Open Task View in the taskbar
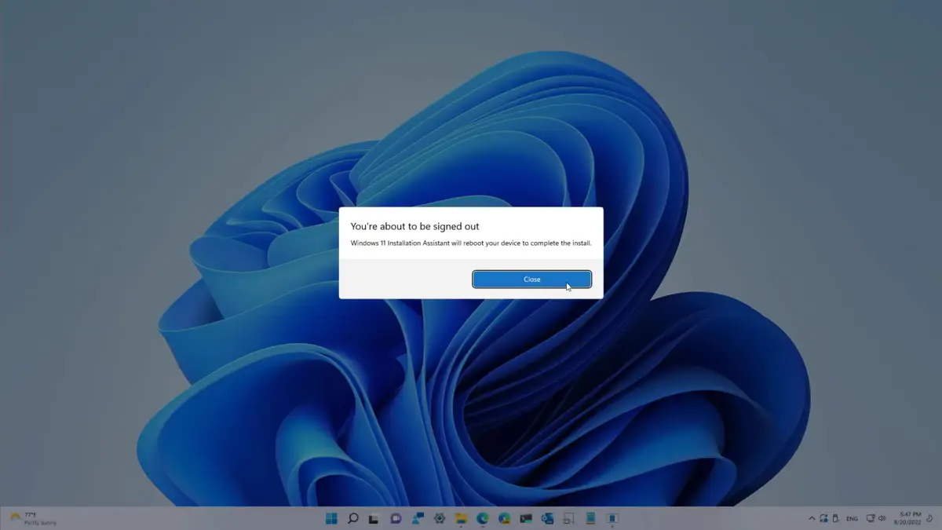 click(x=374, y=519)
